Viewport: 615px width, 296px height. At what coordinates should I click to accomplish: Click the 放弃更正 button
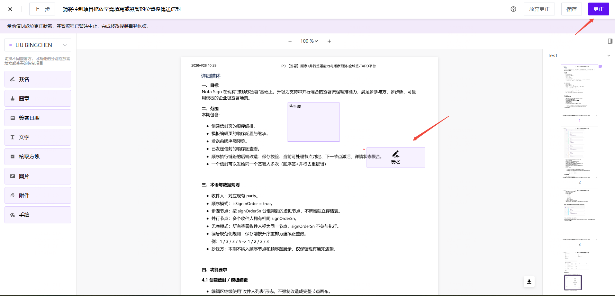coord(539,9)
